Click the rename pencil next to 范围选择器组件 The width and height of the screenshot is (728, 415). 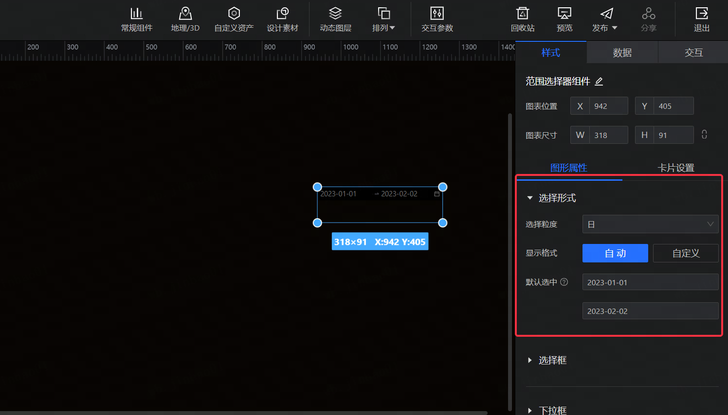pos(599,81)
